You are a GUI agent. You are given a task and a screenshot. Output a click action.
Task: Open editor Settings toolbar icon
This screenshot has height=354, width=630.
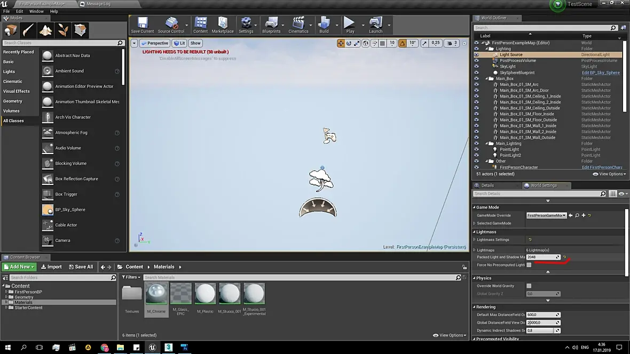(246, 25)
